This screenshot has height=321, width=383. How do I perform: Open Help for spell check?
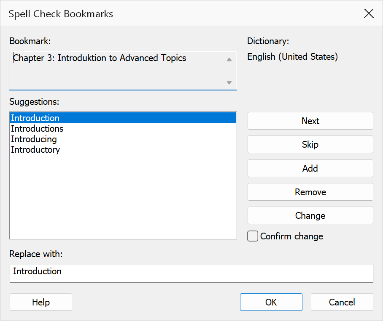click(41, 302)
